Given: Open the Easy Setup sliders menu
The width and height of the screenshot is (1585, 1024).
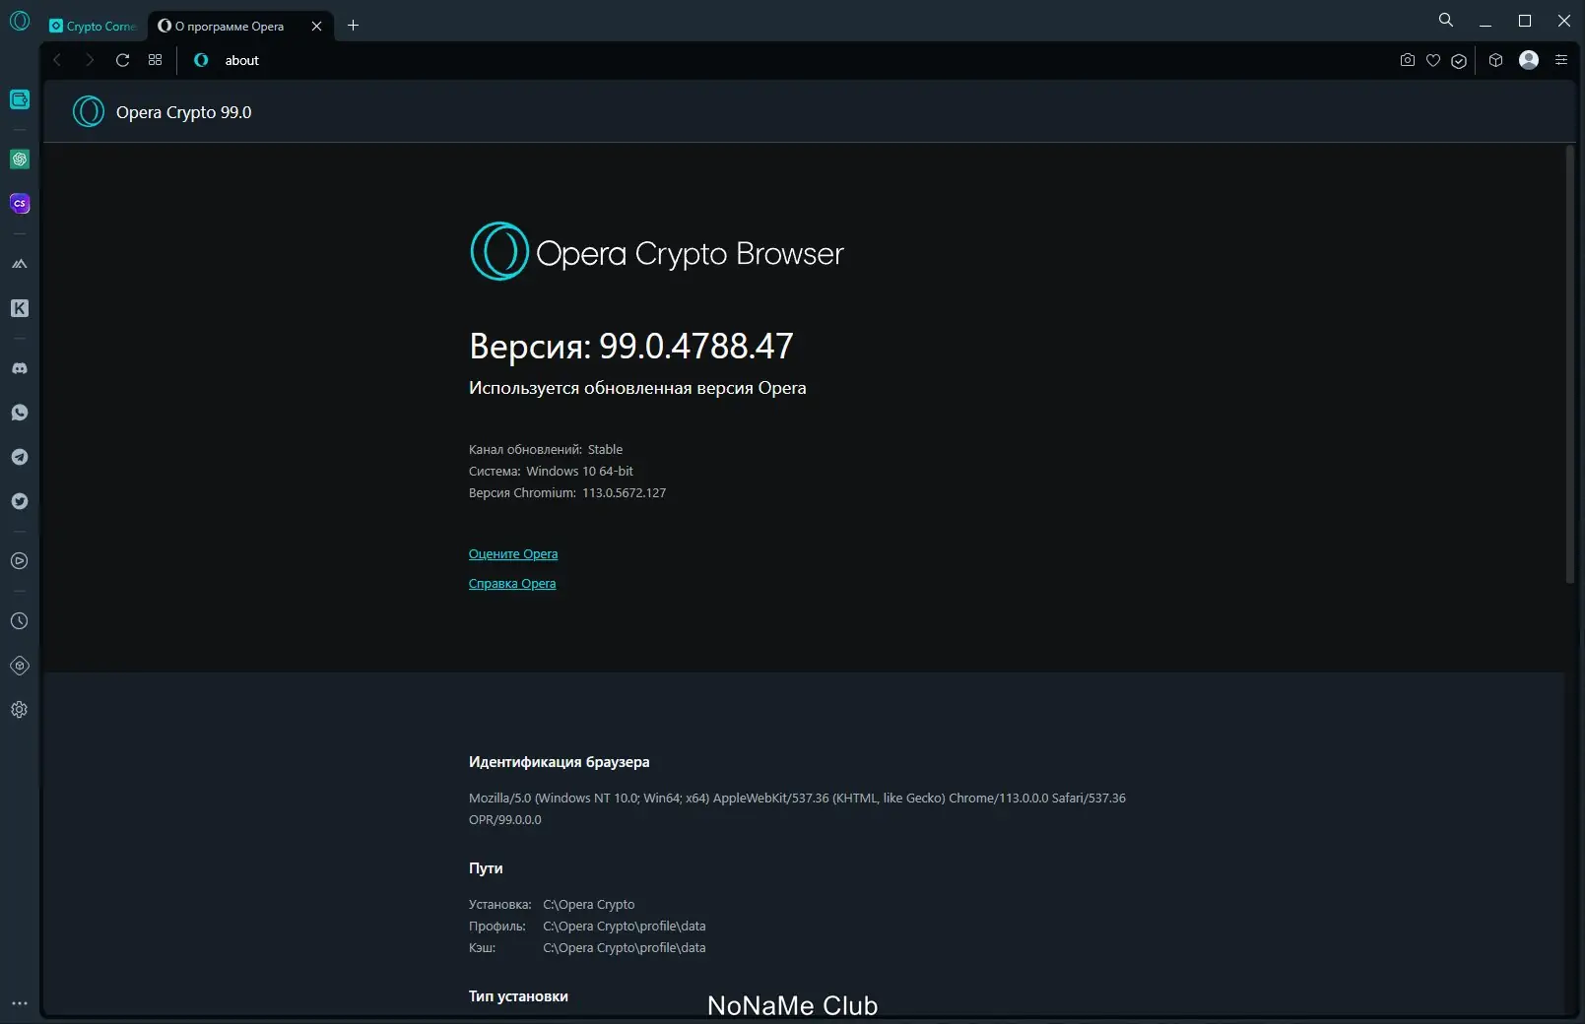Looking at the screenshot, I should point(1561,60).
